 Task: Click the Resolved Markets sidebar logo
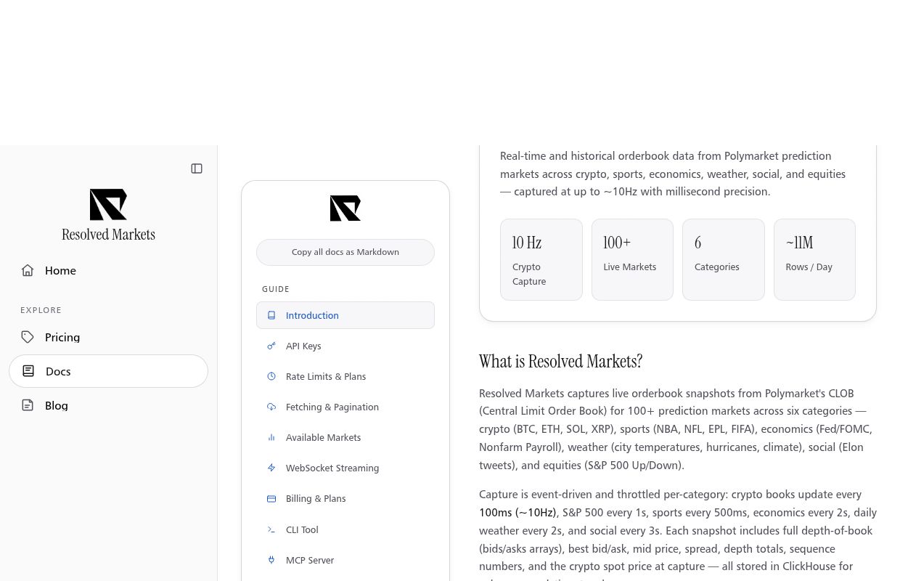pyautogui.click(x=108, y=205)
